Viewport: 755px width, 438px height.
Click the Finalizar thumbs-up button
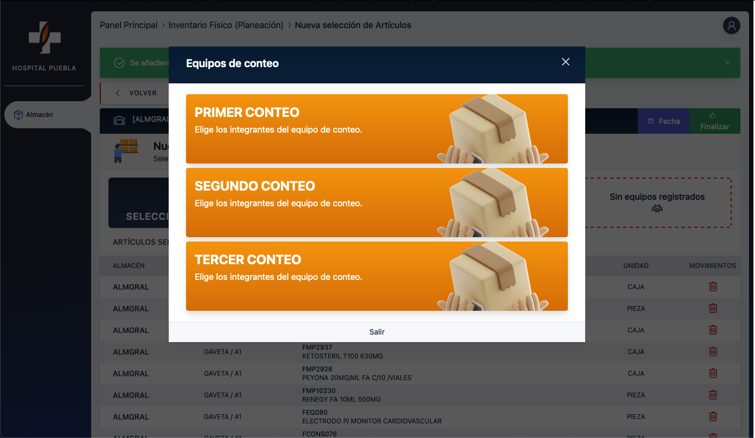pos(714,121)
